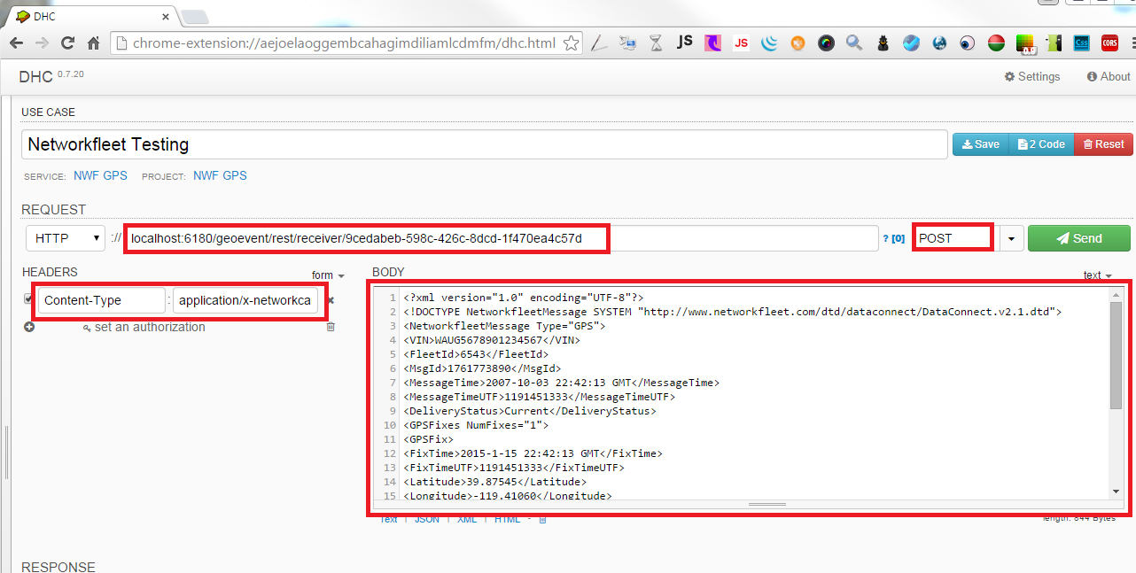The image size is (1136, 573).
Task: Open the magnifying glass extension icon
Action: point(854,43)
